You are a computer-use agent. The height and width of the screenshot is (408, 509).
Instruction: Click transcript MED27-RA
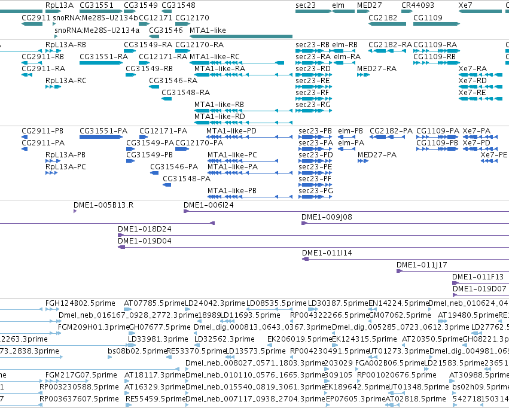pos(377,69)
